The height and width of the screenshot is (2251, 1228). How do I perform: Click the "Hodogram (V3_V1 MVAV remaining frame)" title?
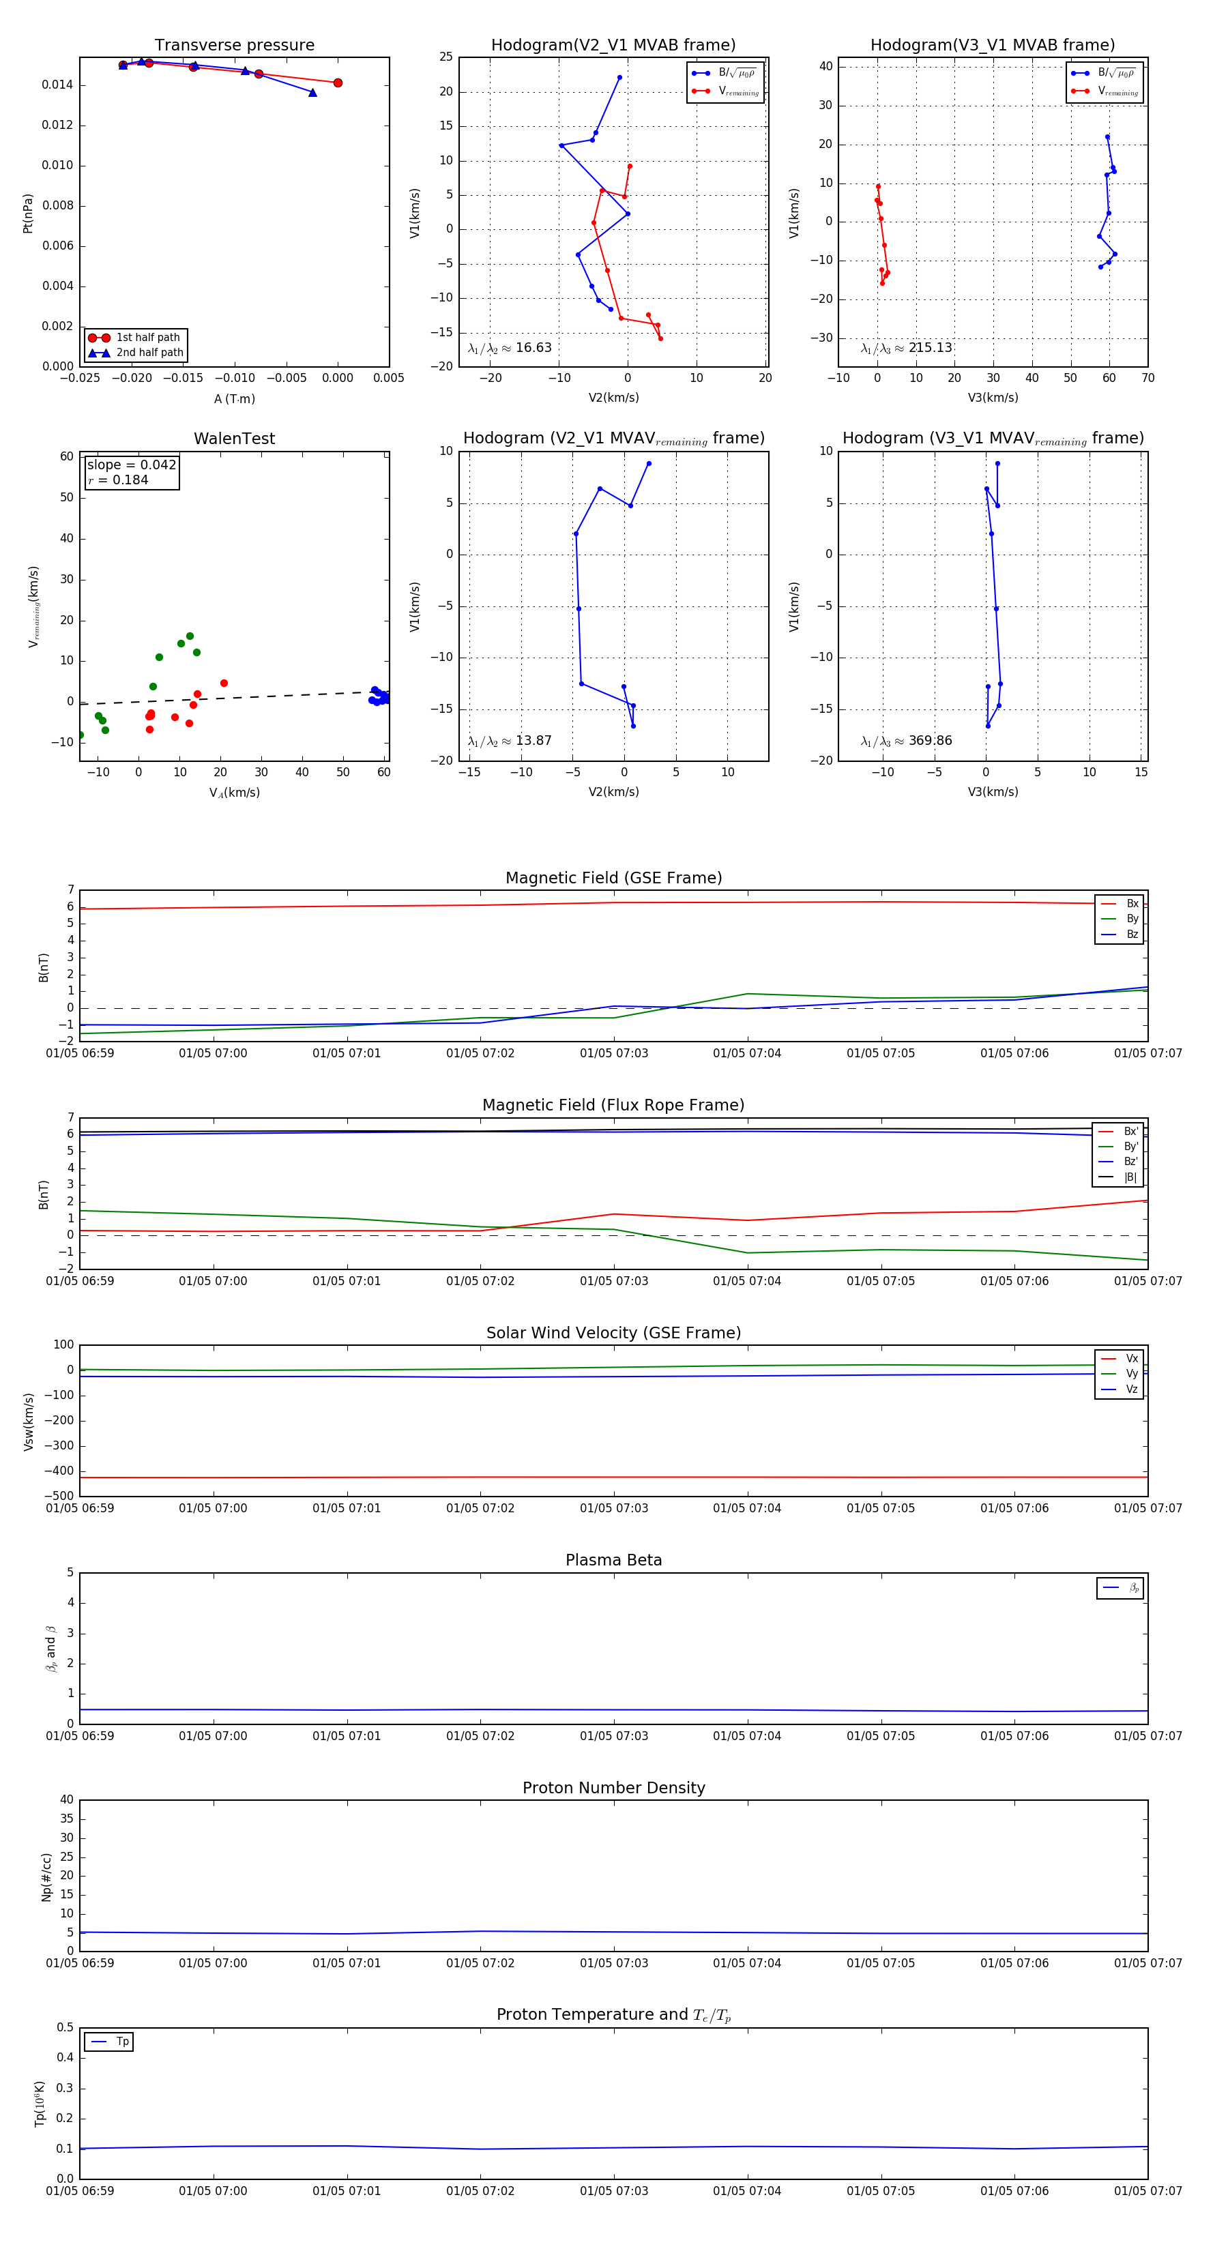click(993, 439)
